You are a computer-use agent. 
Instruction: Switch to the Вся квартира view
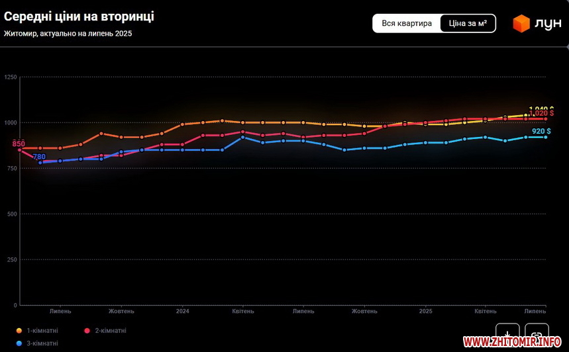(406, 24)
